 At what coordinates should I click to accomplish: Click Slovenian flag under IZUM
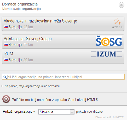tap(6, 60)
